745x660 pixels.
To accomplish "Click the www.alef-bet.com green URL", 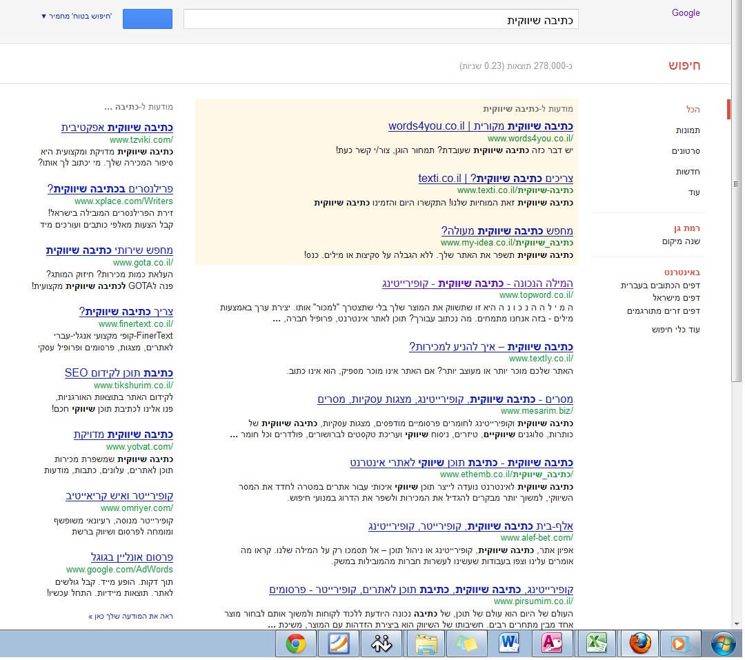I will (537, 538).
